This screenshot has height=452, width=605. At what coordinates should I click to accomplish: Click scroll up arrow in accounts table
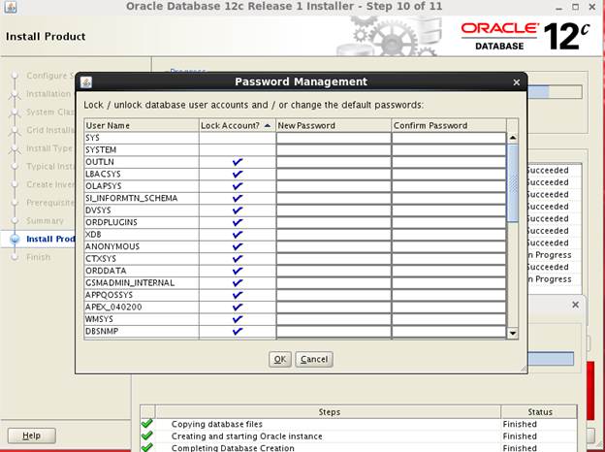(x=512, y=138)
